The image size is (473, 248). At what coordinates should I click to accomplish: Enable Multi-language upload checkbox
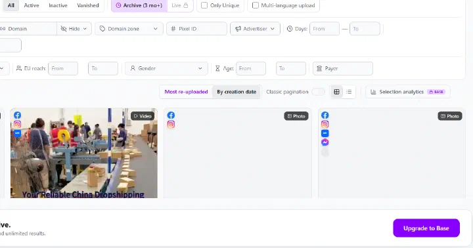pyautogui.click(x=255, y=5)
